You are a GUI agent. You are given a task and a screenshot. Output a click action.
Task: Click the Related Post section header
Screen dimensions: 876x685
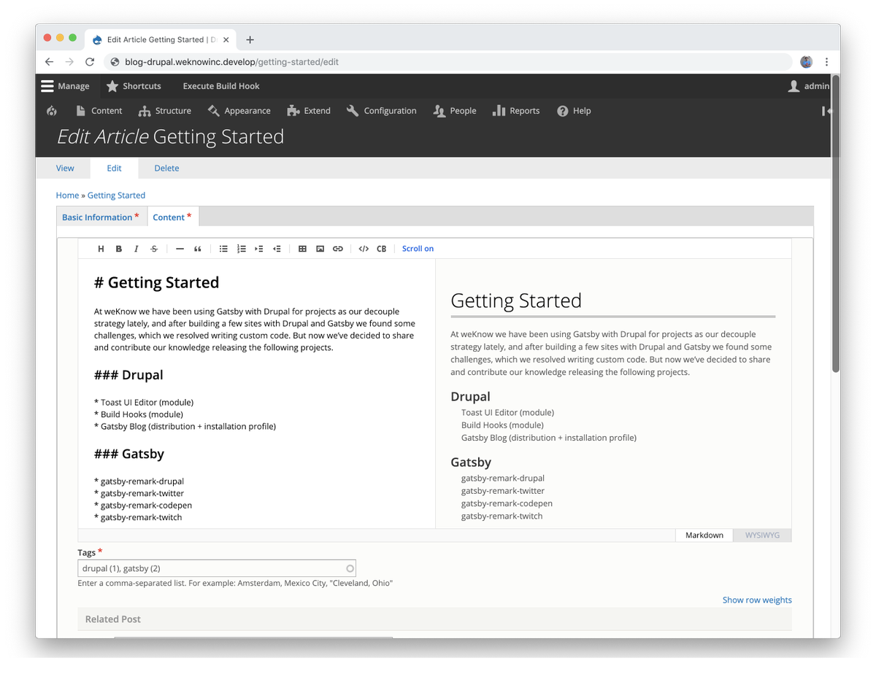434,619
